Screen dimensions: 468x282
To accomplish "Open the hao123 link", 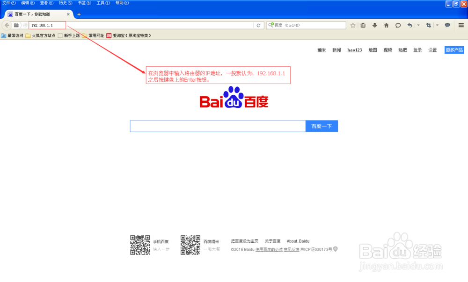I will 355,50.
